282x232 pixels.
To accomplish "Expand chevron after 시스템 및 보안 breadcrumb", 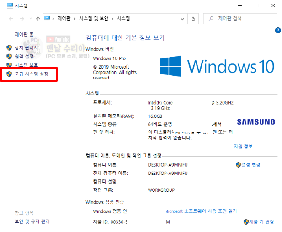I will (x=112, y=19).
